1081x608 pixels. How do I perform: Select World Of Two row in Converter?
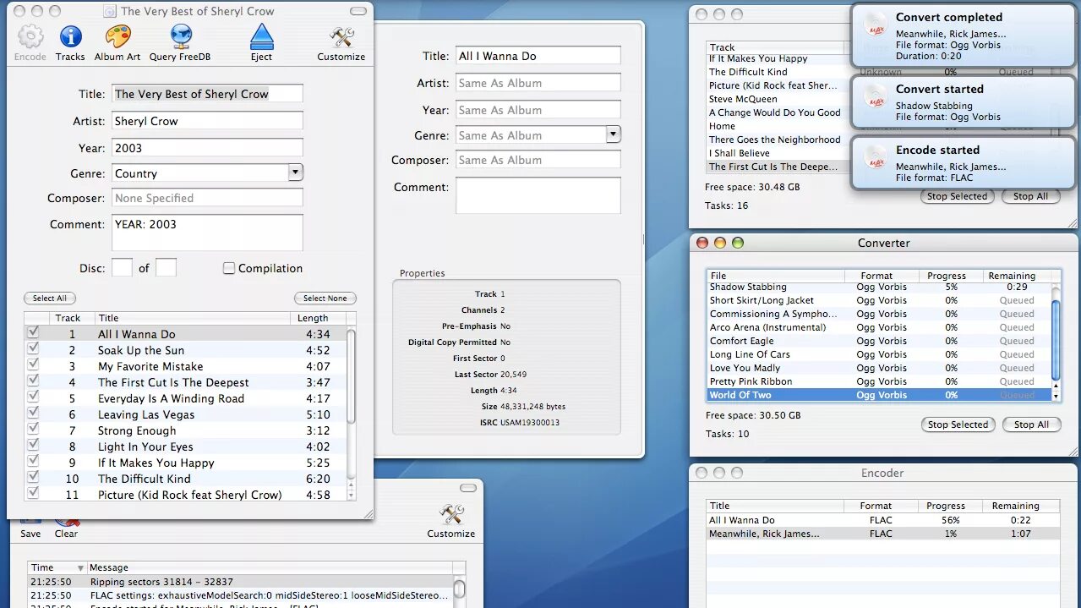pos(878,395)
